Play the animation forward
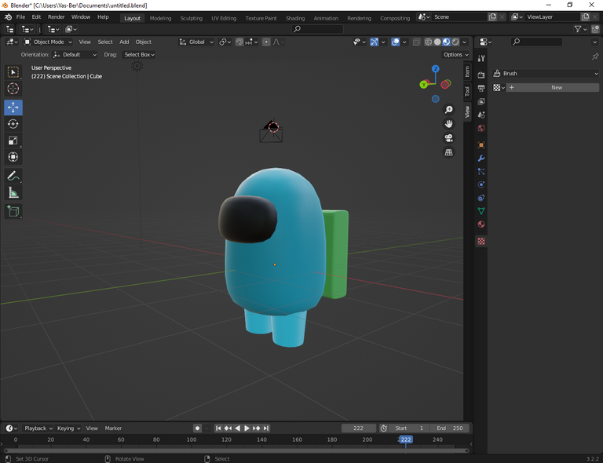 point(247,428)
